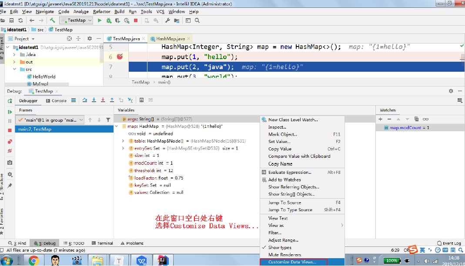Screen dimensions: 465x266
Task: Click the Synchronize refresh icon
Action: pos(20,20)
